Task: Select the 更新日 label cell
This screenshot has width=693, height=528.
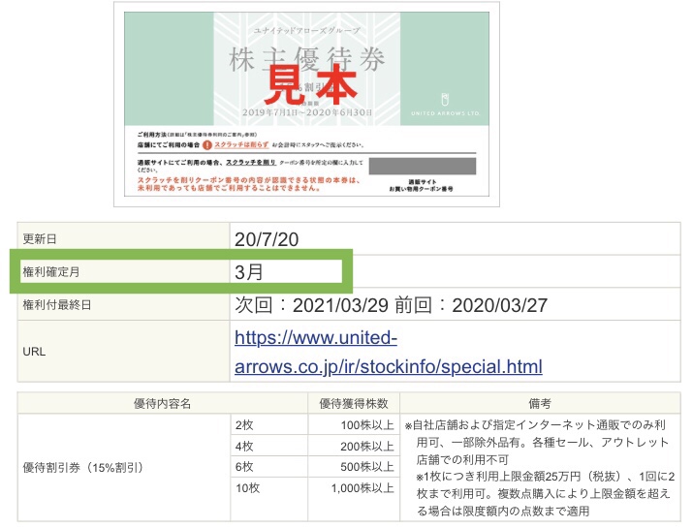Action: [124, 239]
